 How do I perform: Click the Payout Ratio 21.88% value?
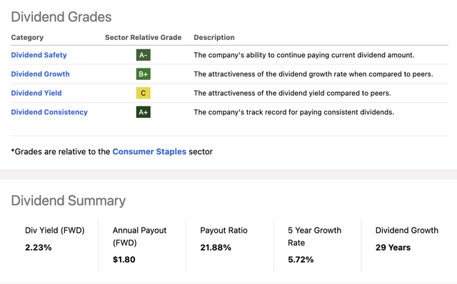[x=216, y=248]
